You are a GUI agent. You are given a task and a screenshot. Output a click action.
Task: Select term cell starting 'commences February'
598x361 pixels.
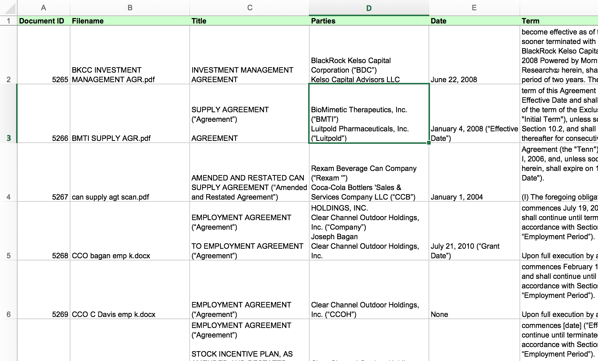tap(559, 290)
